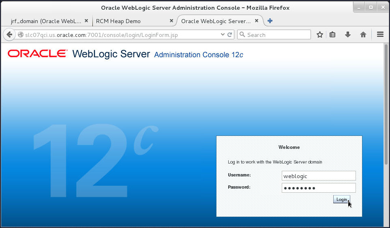Focus the Password field
The height and width of the screenshot is (228, 390).
(319, 188)
